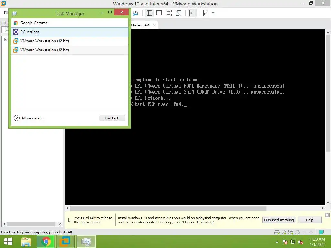Viewport: 331px width, 248px height.
Task: Maximize the Task Manager window
Action: click(110, 12)
